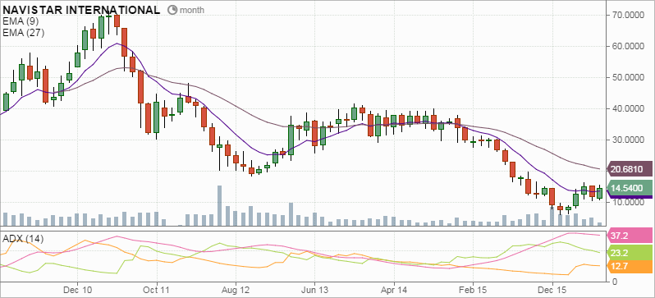Image resolution: width=655 pixels, height=298 pixels.
Task: Click the Feb 15 date axis label
Action: pyautogui.click(x=473, y=289)
